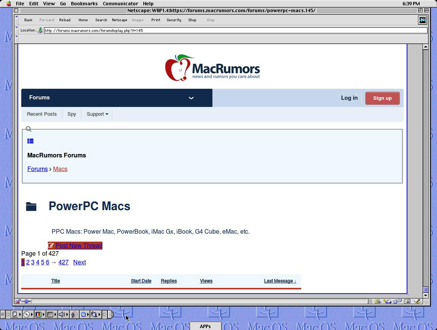The height and width of the screenshot is (330, 437).
Task: Sort threads by Start Date
Action: (x=141, y=281)
